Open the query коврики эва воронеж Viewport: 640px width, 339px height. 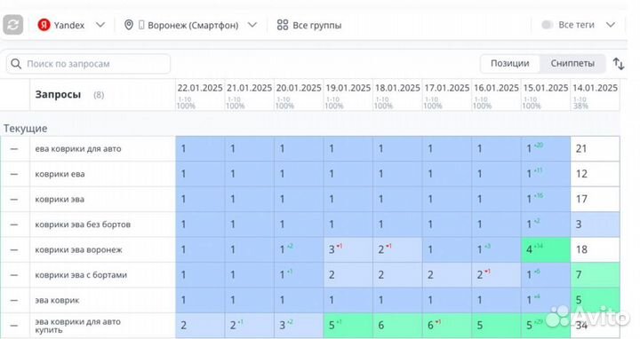coord(78,249)
